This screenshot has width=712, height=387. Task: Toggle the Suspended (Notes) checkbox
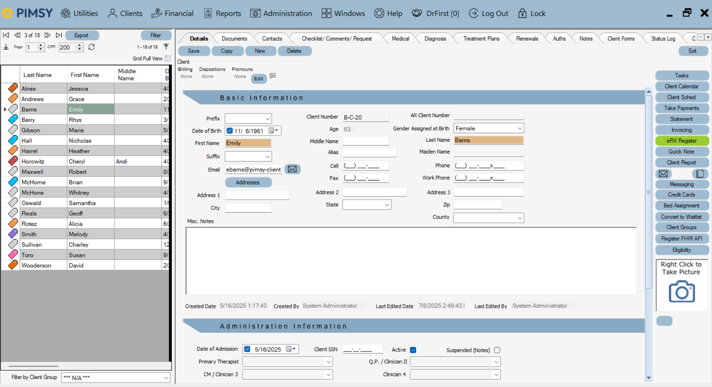497,350
